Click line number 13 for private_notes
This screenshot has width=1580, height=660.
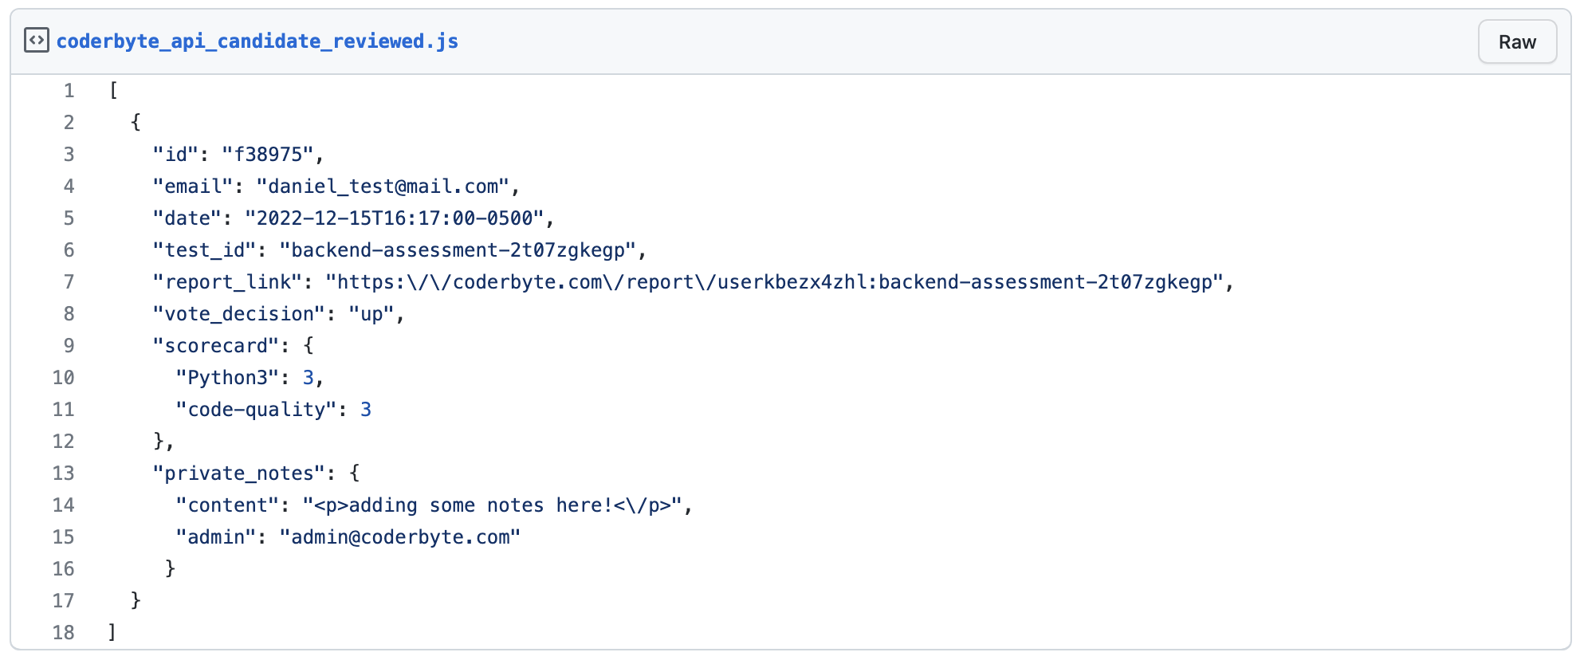[x=64, y=473]
